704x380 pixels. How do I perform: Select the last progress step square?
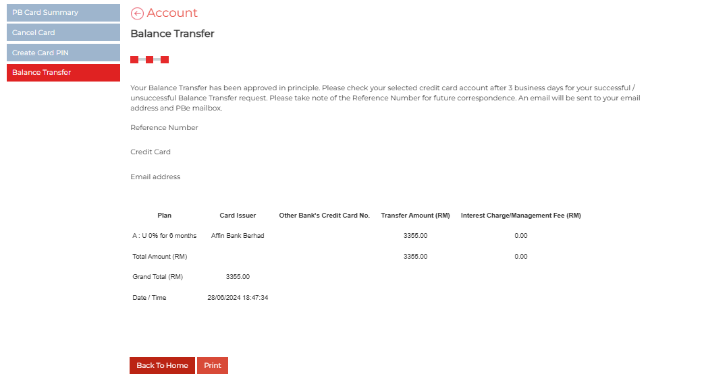pyautogui.click(x=165, y=60)
